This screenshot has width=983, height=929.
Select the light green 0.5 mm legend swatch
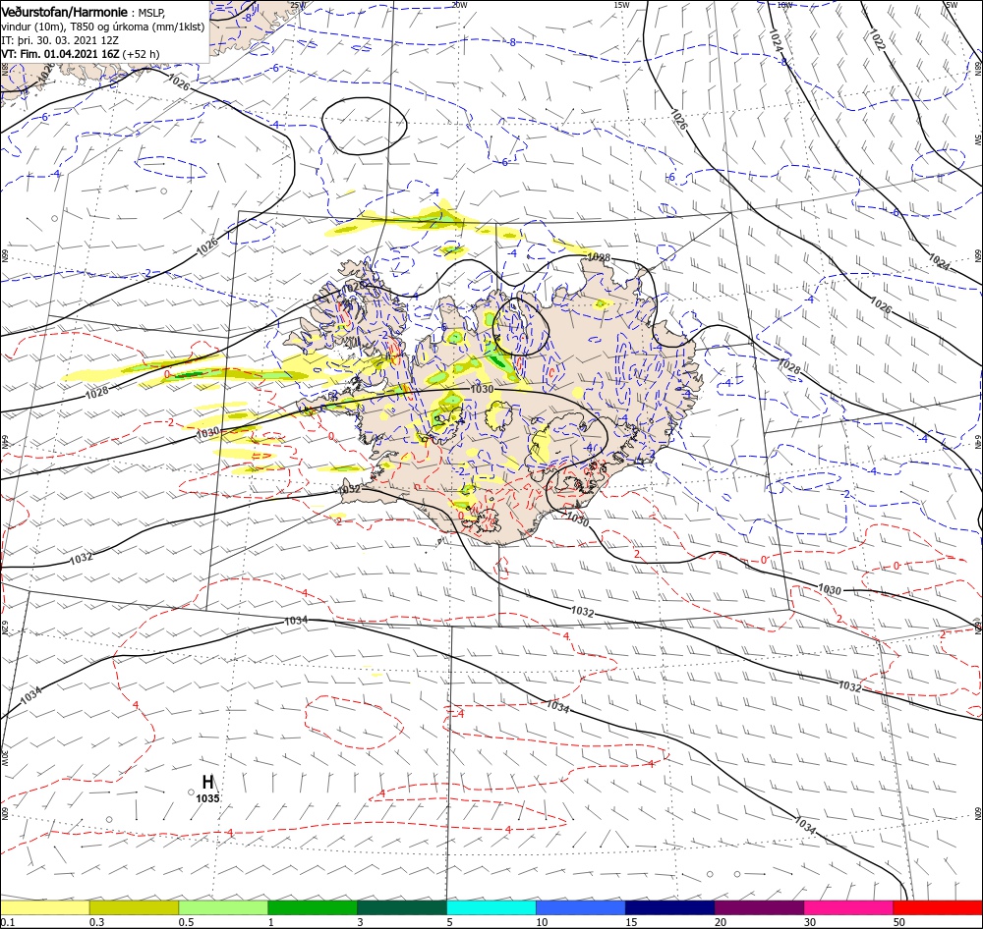pyautogui.click(x=223, y=907)
